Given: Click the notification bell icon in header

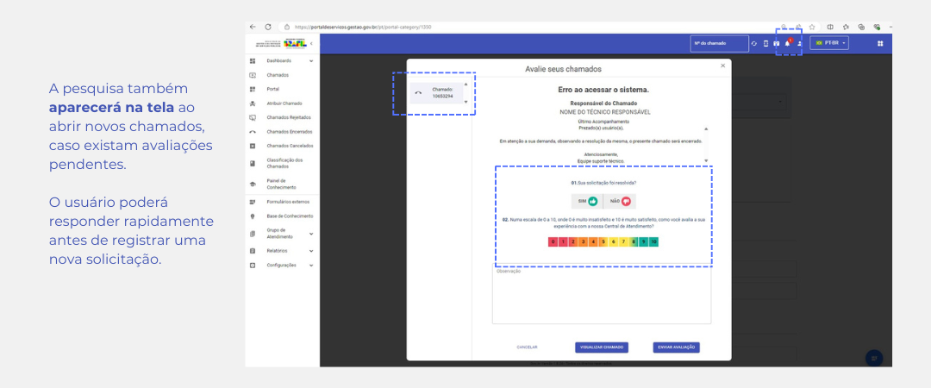Looking at the screenshot, I should [x=787, y=43].
